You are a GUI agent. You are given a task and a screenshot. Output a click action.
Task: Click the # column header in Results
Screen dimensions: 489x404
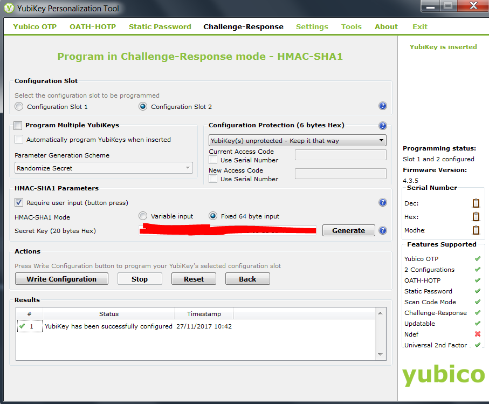pyautogui.click(x=29, y=314)
